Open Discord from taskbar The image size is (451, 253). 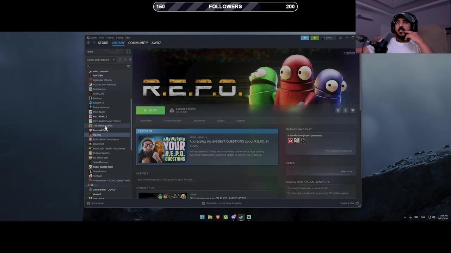[233, 217]
